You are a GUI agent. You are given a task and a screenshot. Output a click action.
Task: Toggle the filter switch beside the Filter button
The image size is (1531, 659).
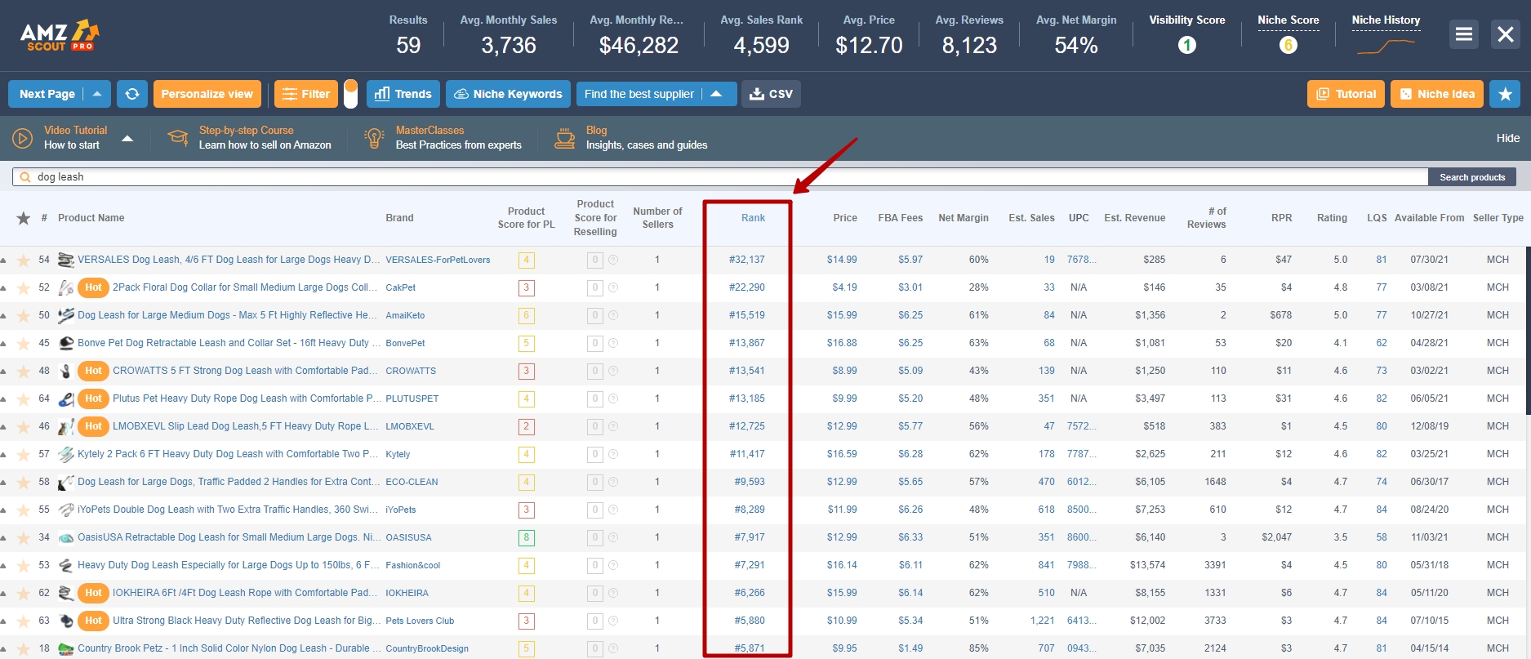[350, 94]
